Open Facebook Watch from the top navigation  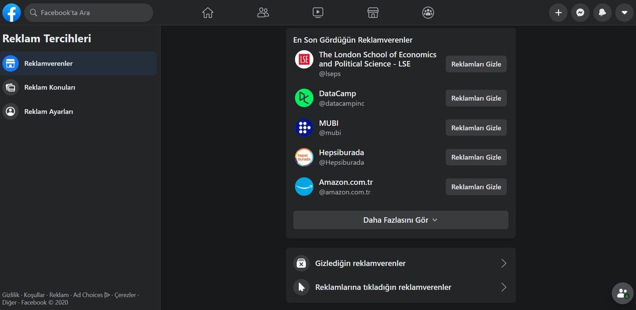click(x=318, y=12)
